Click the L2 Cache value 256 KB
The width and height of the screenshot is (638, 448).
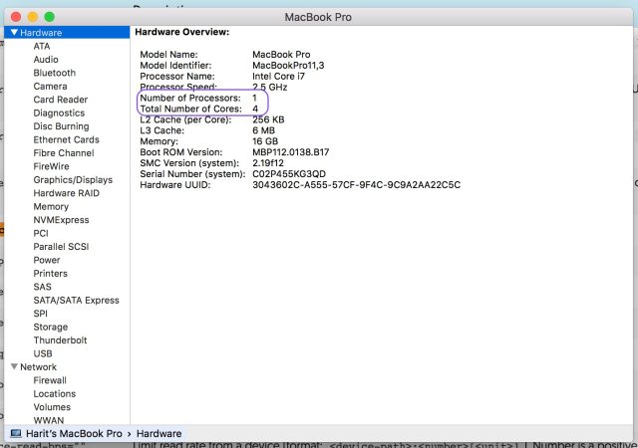coord(268,119)
